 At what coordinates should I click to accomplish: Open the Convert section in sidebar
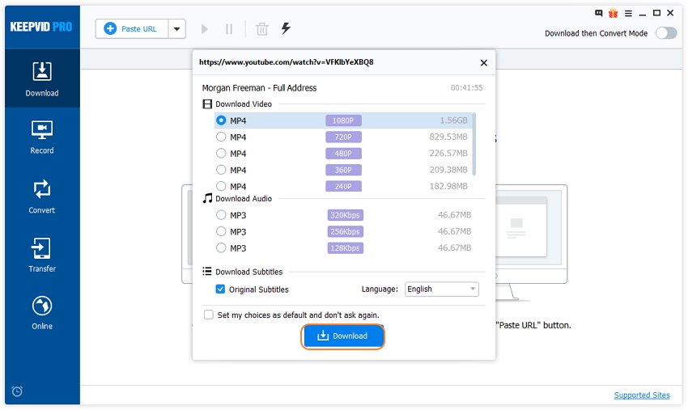42,197
